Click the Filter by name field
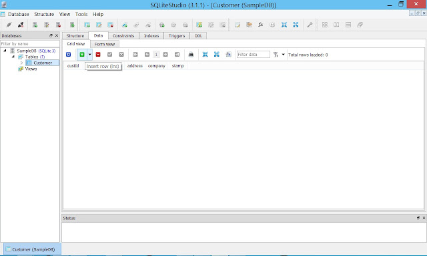 point(29,43)
